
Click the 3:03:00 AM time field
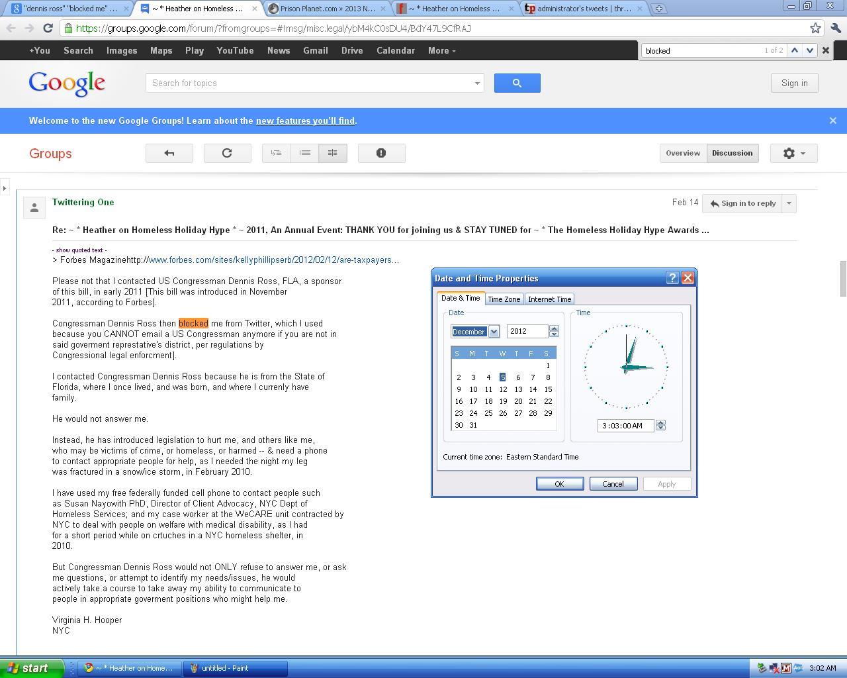[625, 426]
